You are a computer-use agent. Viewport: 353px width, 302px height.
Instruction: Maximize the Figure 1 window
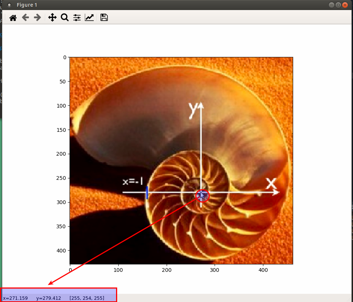pyautogui.click(x=338, y=5)
